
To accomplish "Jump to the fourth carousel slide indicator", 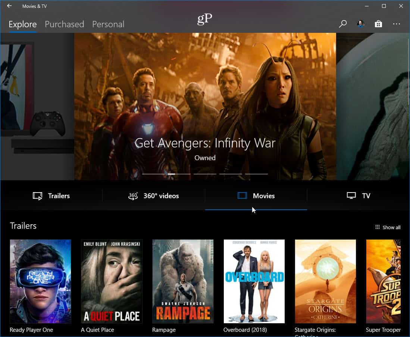I will coord(231,174).
